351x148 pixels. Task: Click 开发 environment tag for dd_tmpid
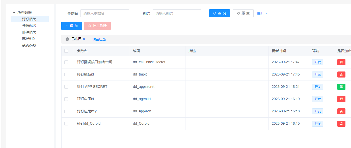[x=317, y=75]
